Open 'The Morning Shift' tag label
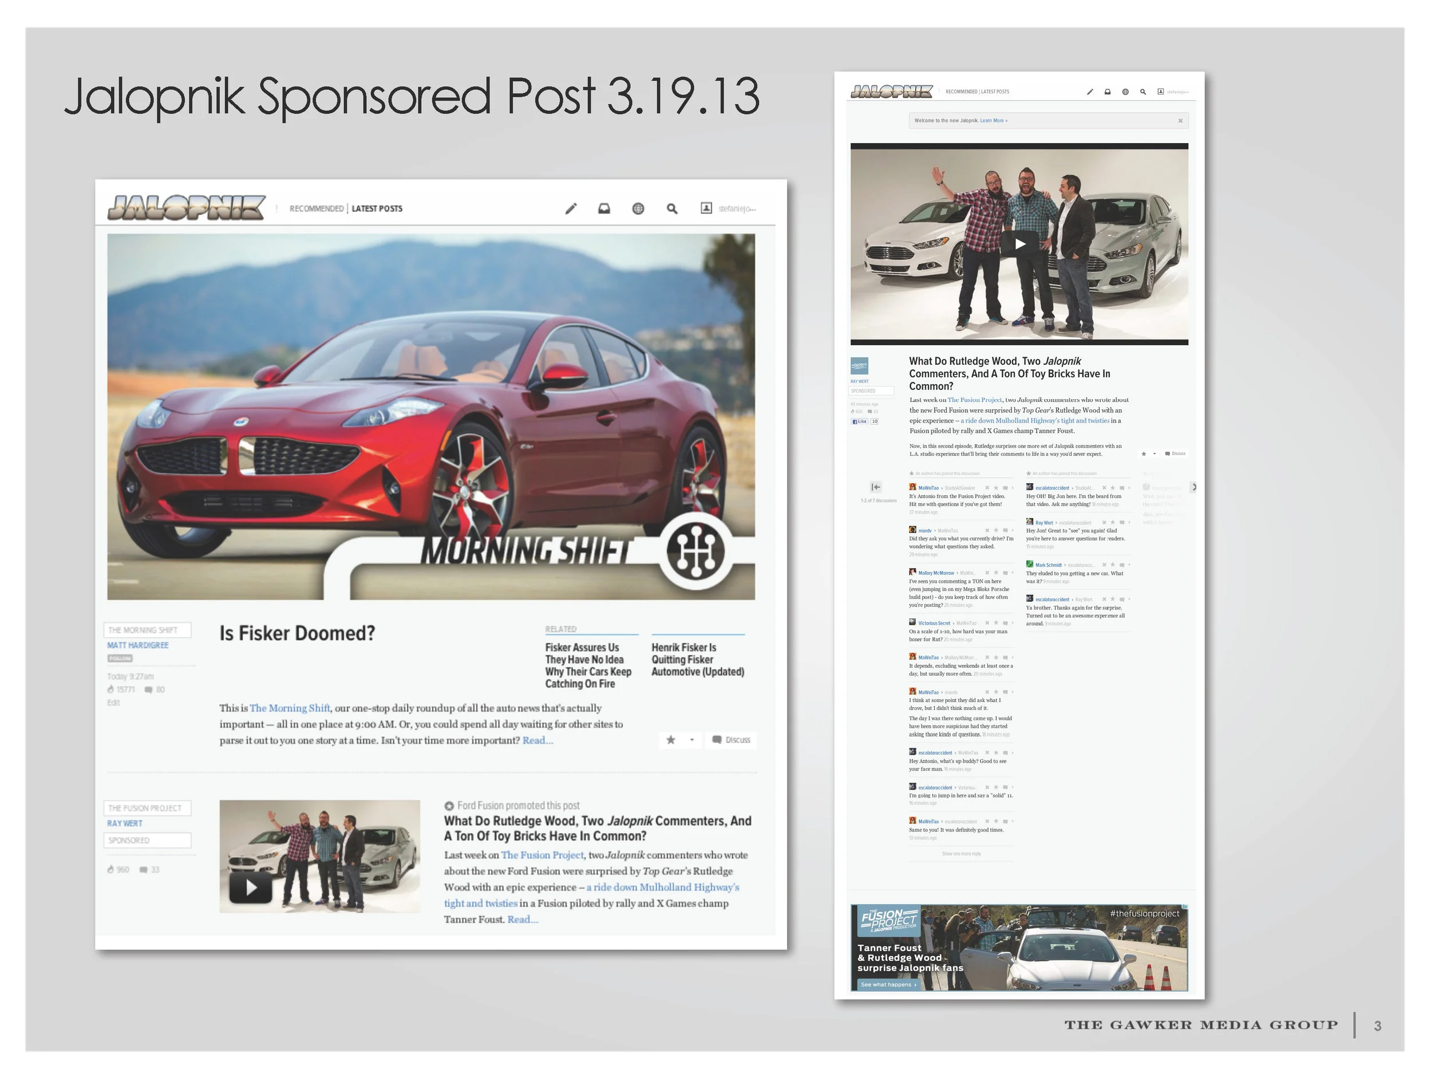This screenshot has height=1077, width=1431. click(x=147, y=630)
